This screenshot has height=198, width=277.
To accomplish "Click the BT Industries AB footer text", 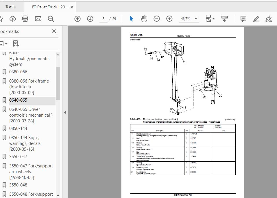I will click(x=183, y=195).
